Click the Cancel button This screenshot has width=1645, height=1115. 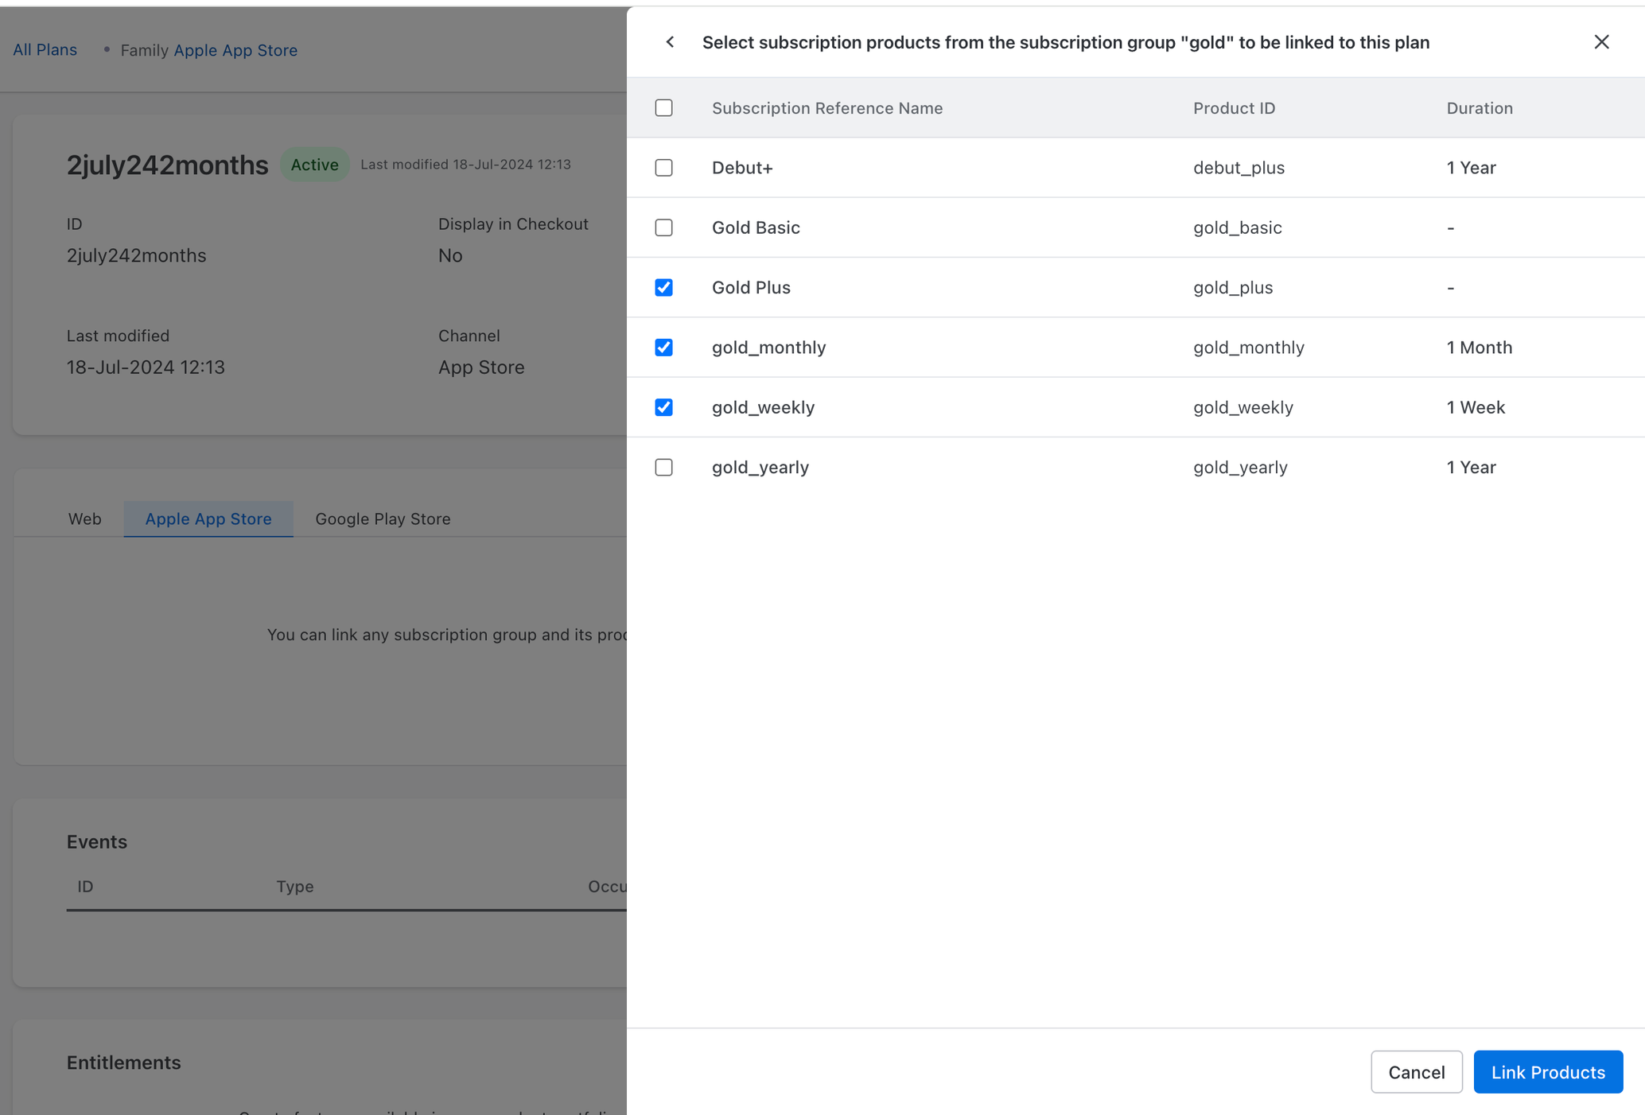tap(1416, 1072)
